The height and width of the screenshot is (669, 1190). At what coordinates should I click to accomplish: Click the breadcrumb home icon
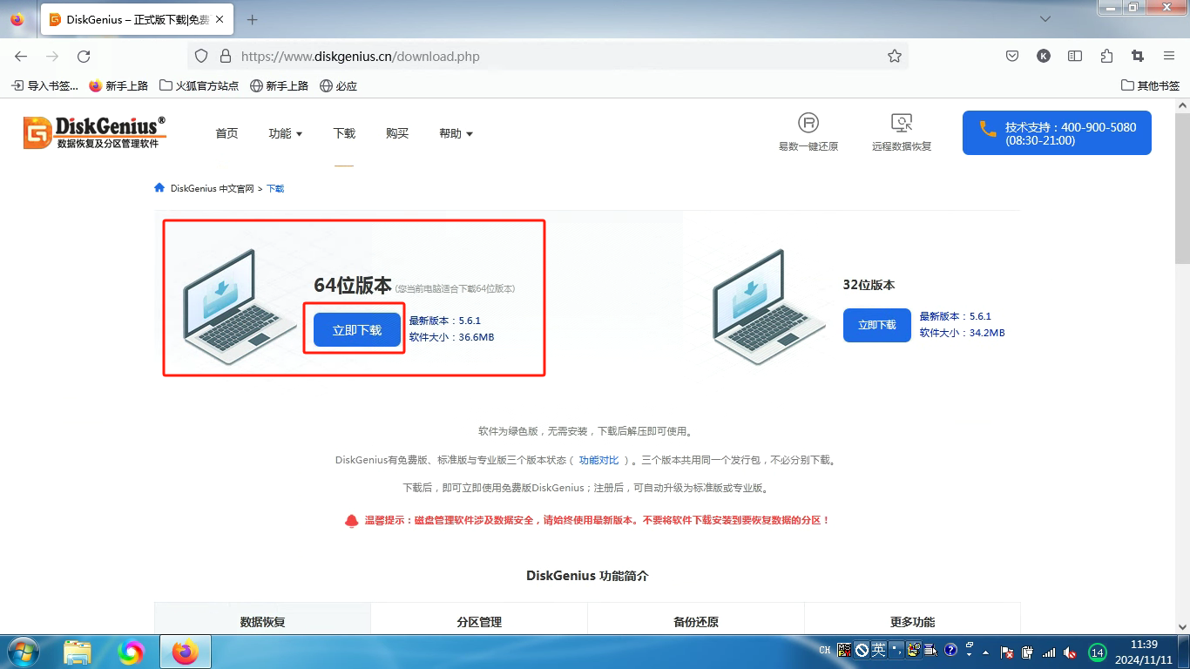159,188
